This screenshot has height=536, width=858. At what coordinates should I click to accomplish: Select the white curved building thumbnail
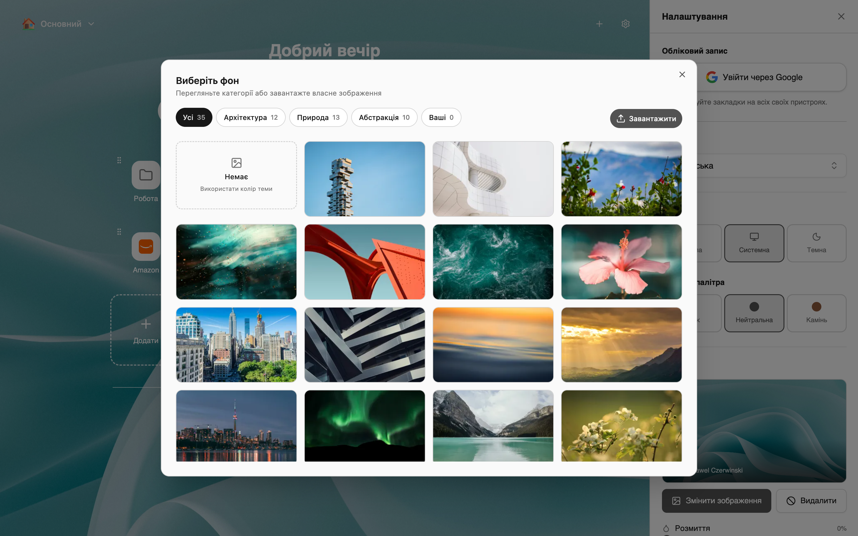click(493, 179)
